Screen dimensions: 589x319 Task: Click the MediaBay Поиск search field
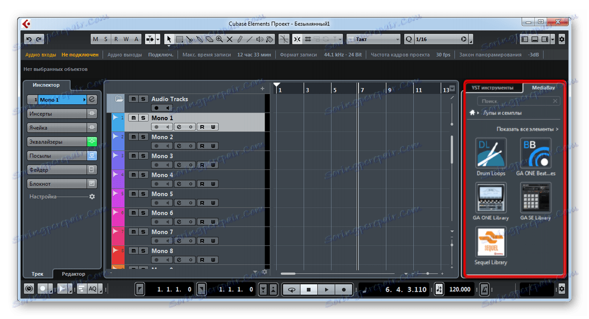(518, 101)
